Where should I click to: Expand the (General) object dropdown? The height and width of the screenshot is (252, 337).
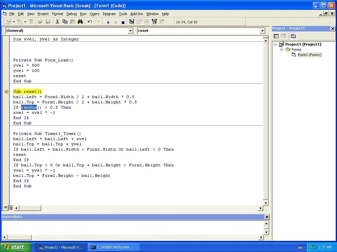[130, 31]
